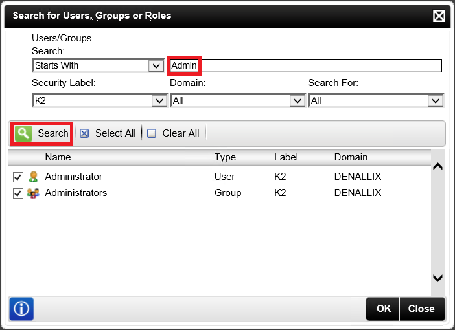This screenshot has height=330, width=455.
Task: Click the Clear All empty box icon
Action: [x=152, y=133]
